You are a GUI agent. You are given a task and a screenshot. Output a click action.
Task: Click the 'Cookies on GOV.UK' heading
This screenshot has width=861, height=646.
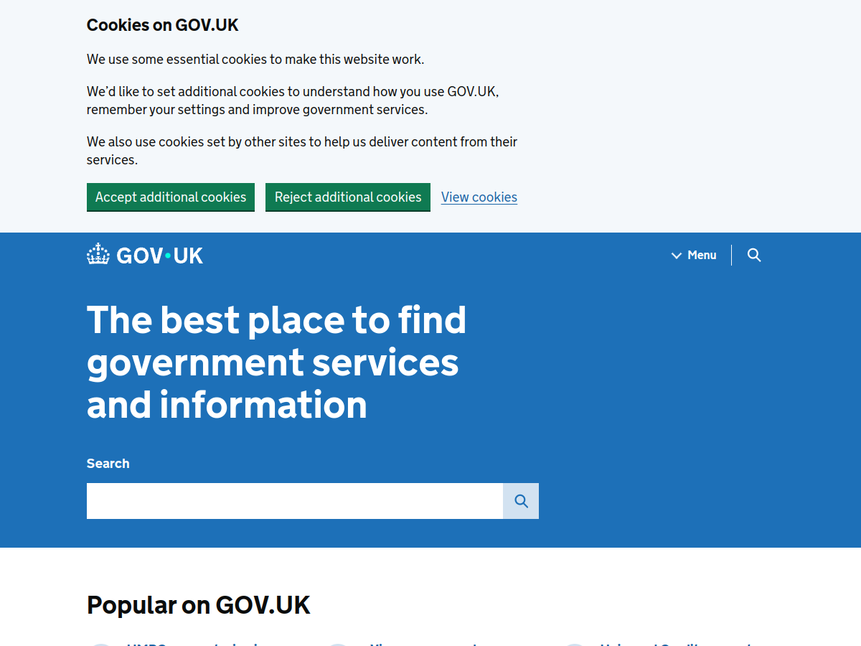[x=163, y=25]
